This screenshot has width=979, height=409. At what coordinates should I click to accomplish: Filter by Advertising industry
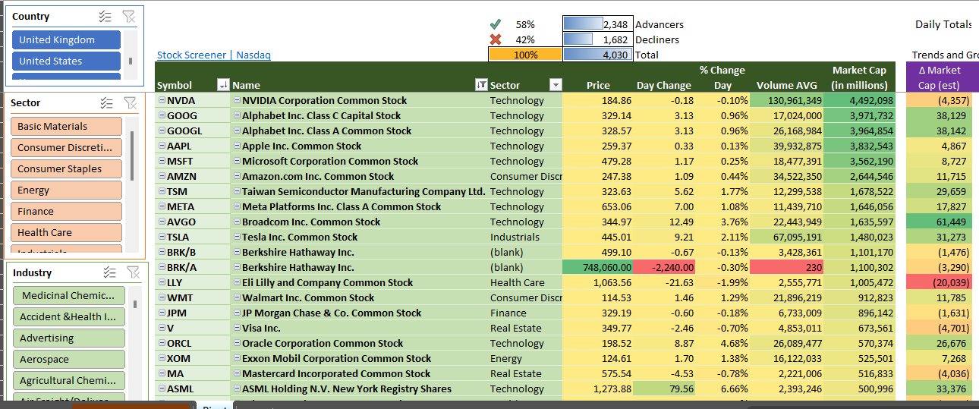click(x=68, y=338)
